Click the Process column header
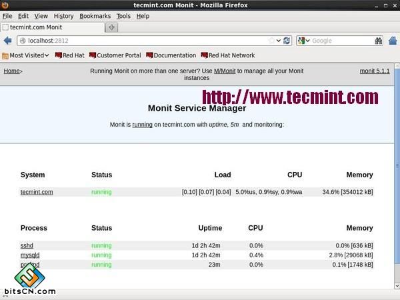 [34, 228]
